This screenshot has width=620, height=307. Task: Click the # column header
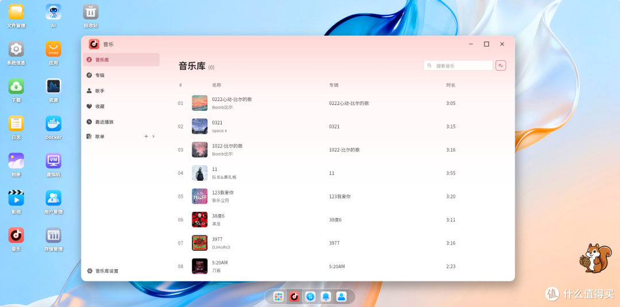(180, 85)
